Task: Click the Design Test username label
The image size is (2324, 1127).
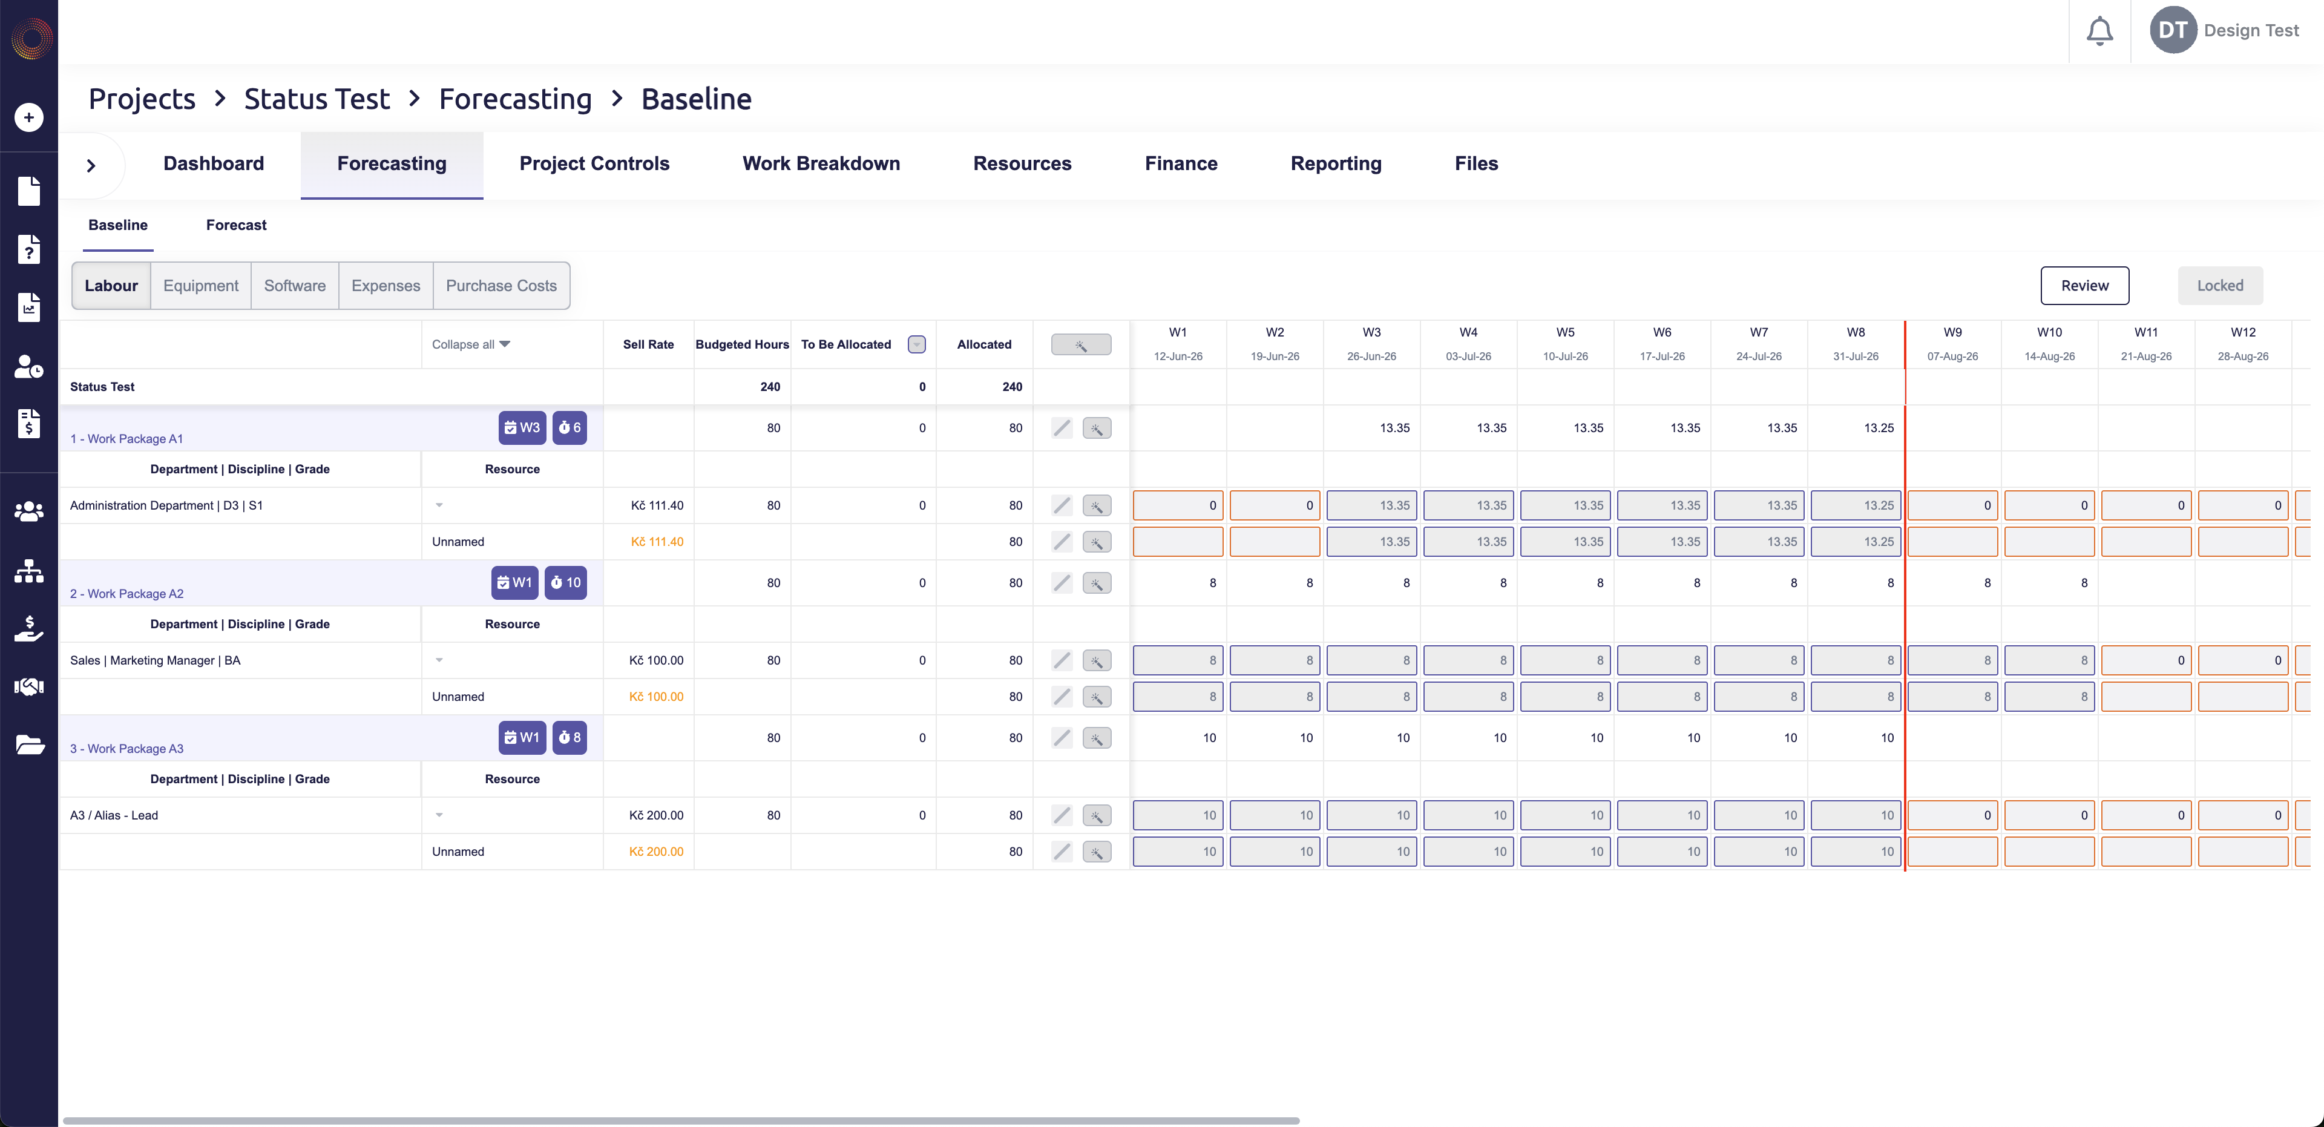Action: (2251, 31)
